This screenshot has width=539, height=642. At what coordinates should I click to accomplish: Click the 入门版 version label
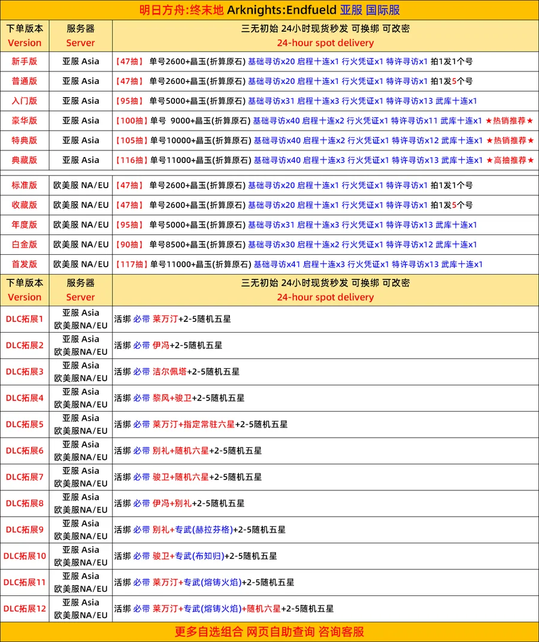[25, 101]
